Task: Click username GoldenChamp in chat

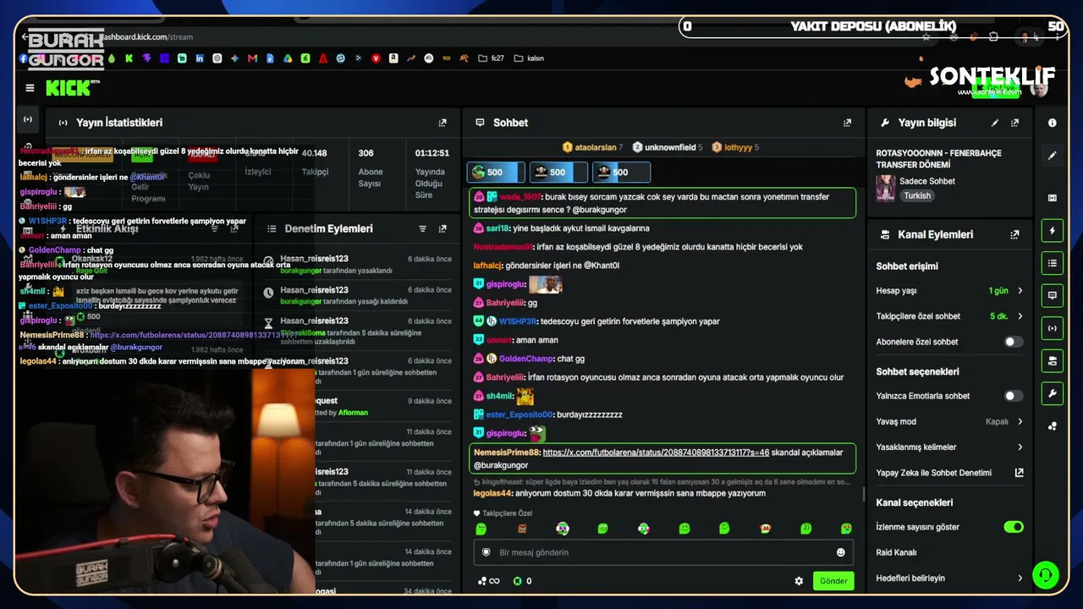Action: (526, 359)
